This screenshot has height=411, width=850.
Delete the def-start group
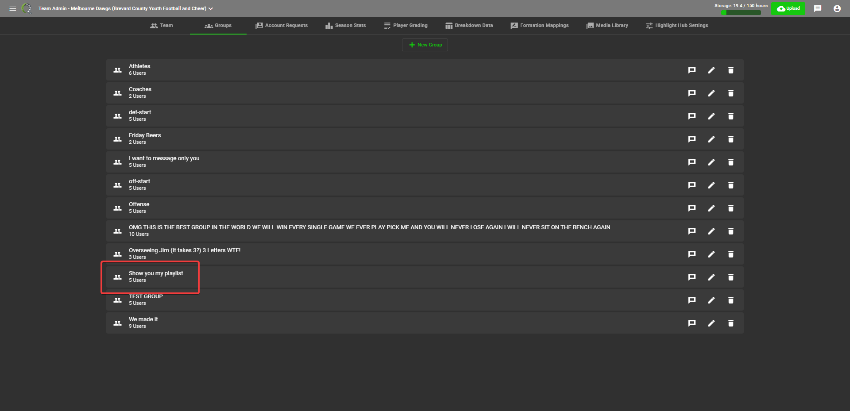pos(731,116)
